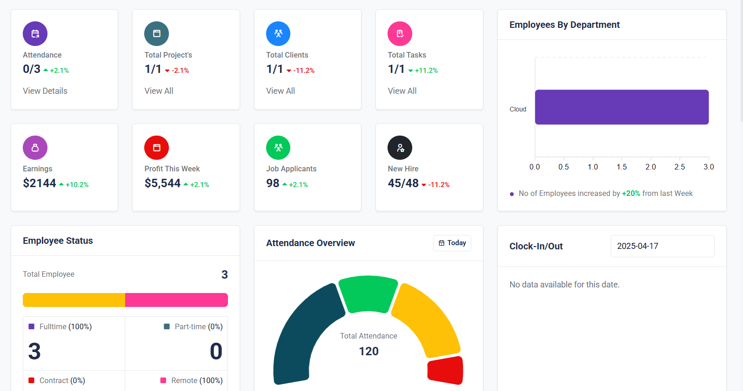Click the blue Total Clients icon

(278, 33)
